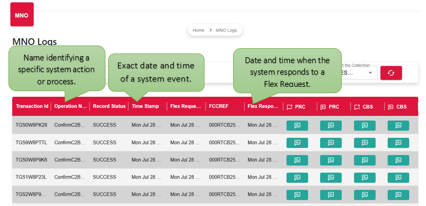
Task: Select the TGS2W8P9 transaction cell
Action: tap(31, 194)
